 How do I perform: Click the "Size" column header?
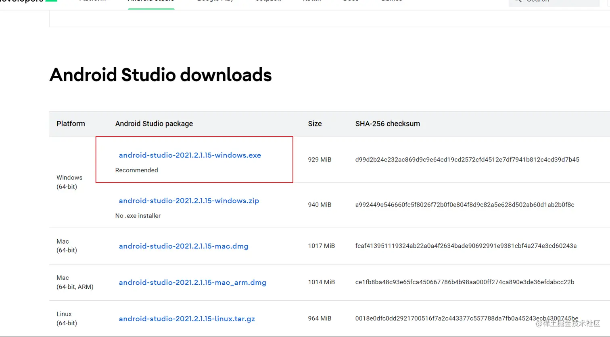click(x=315, y=124)
